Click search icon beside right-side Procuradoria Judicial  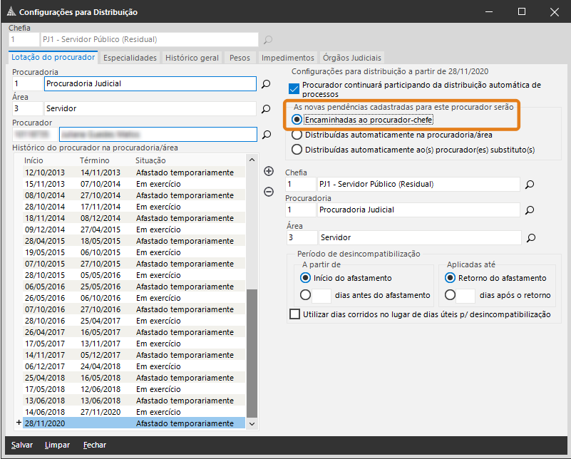[x=530, y=210]
